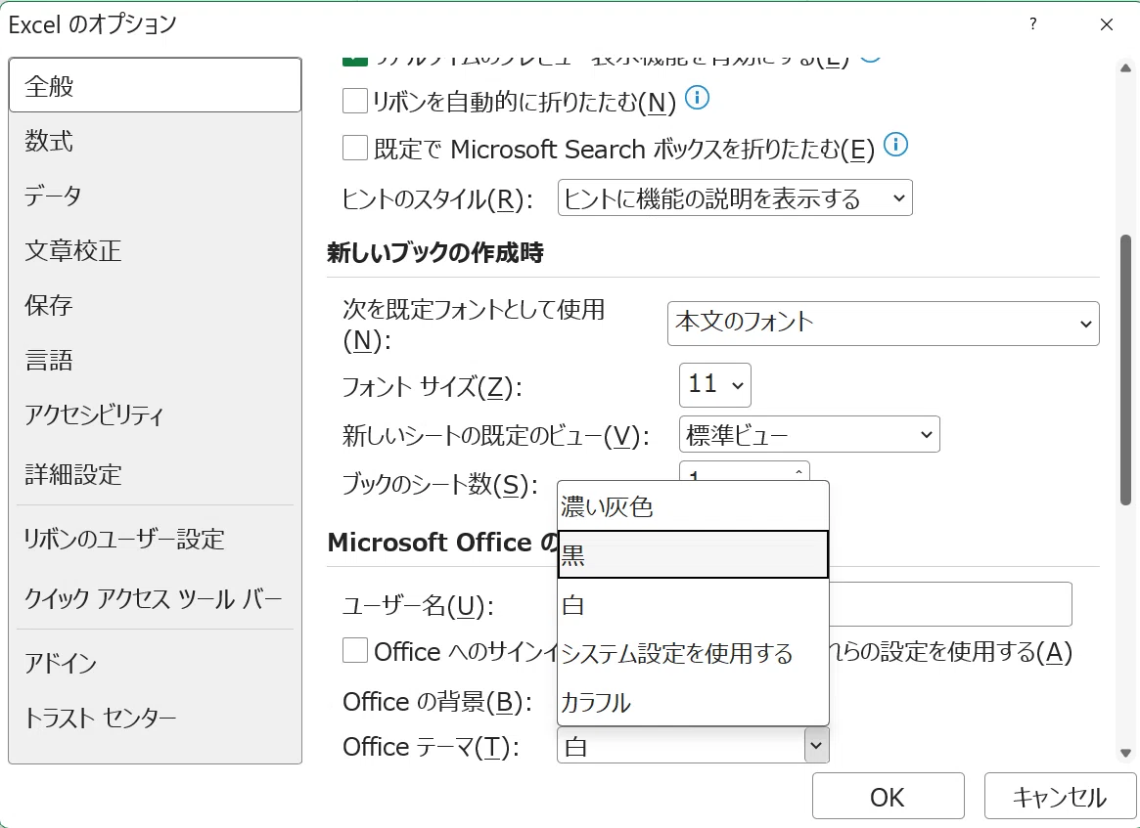Toggle 既定で Microsoft Search ボックスを折りたたむ checkbox
This screenshot has height=828, width=1140.
[x=355, y=148]
